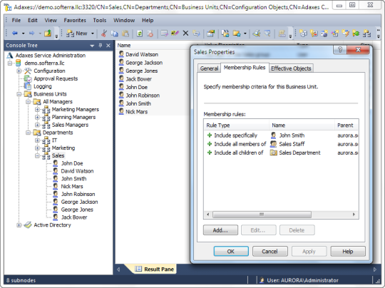385x288 pixels.
Task: Click the black X Delete icon
Action: point(185,33)
